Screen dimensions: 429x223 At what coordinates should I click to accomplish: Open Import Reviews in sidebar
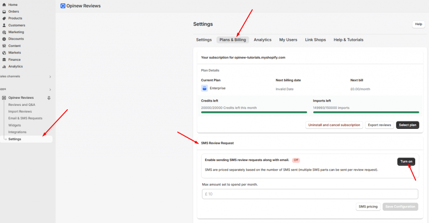click(20, 111)
